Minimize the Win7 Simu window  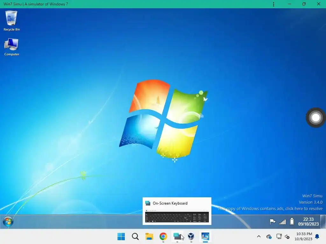(x=289, y=4)
